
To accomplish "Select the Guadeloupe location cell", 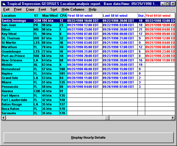I will coord(17,51).
